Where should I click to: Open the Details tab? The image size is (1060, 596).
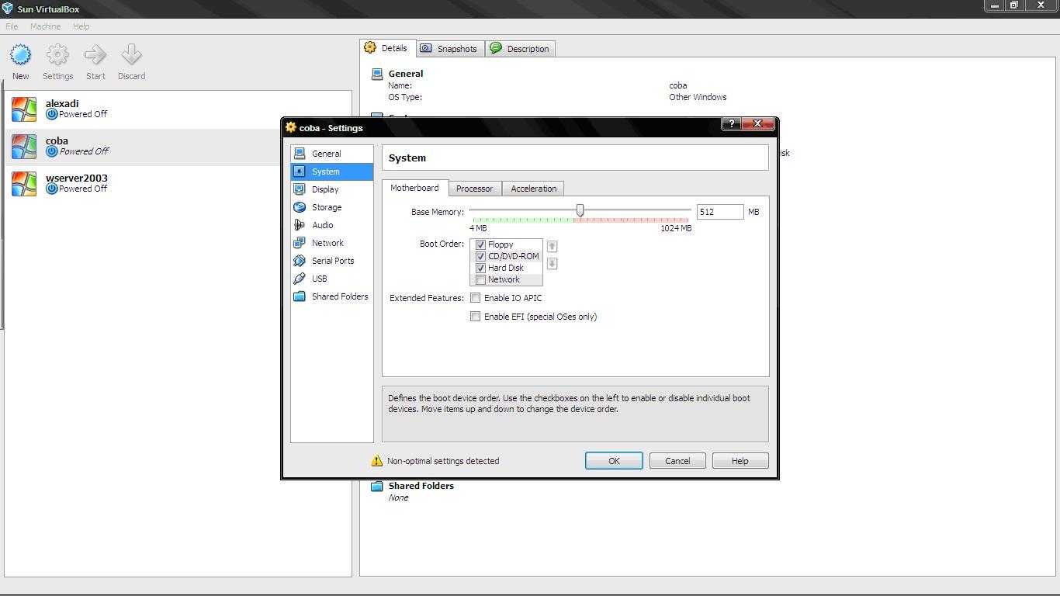(x=387, y=48)
